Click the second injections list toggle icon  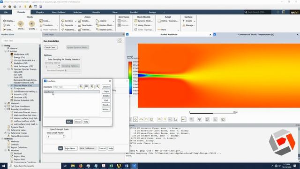[86, 87]
